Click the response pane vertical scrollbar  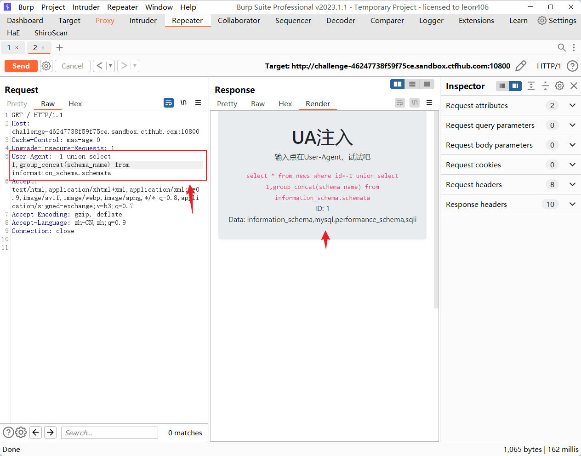436,209
